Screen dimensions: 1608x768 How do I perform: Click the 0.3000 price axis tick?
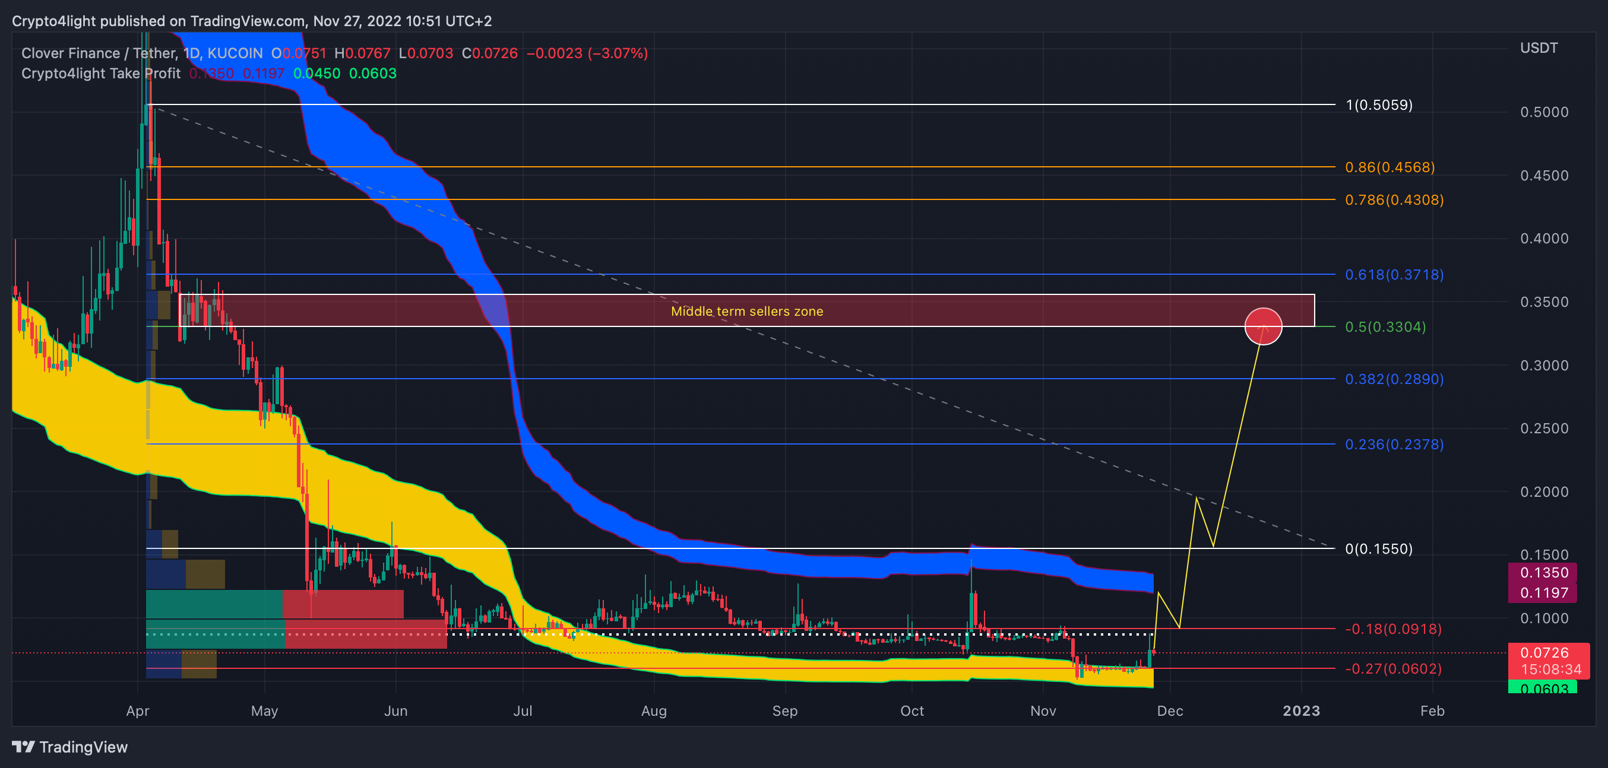pyautogui.click(x=1544, y=366)
